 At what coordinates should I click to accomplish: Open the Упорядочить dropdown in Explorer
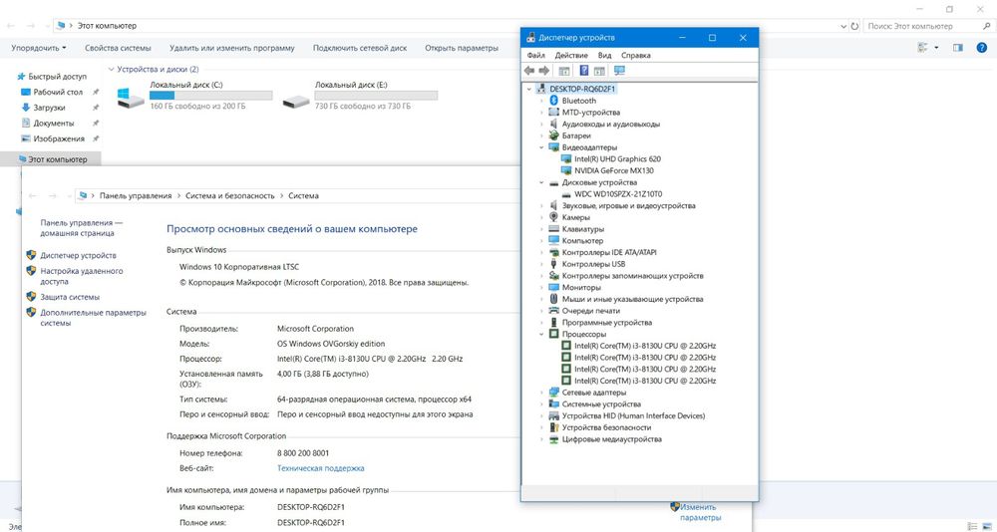pyautogui.click(x=39, y=48)
